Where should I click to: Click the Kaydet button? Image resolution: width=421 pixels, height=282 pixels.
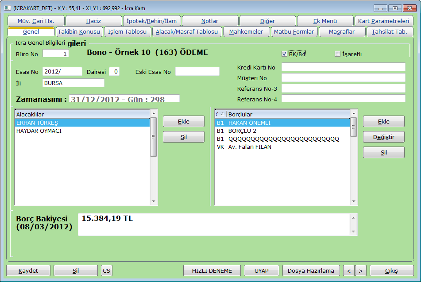tap(28, 270)
